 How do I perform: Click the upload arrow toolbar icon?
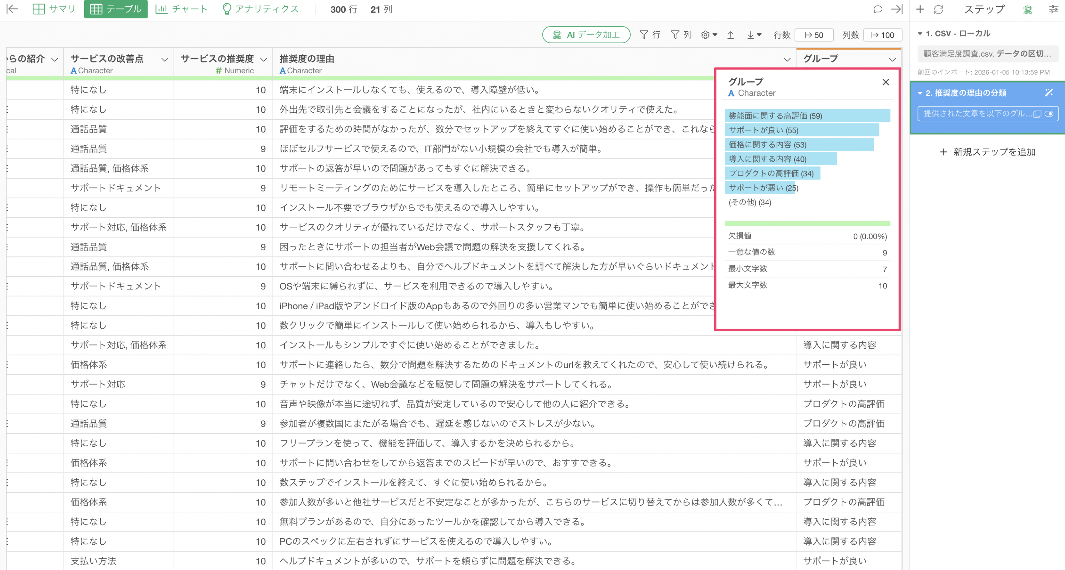point(731,35)
